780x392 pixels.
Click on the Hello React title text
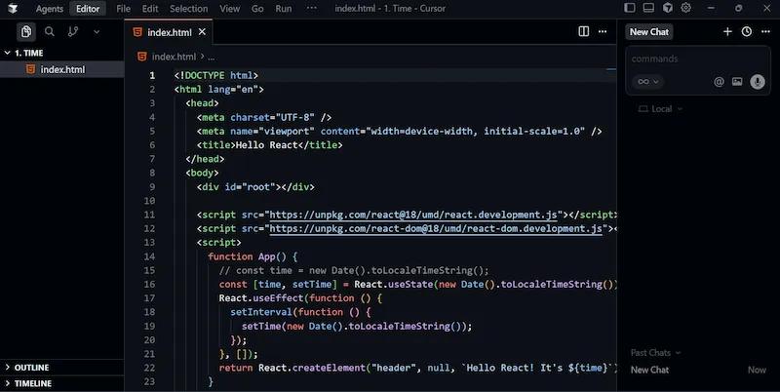click(265, 145)
